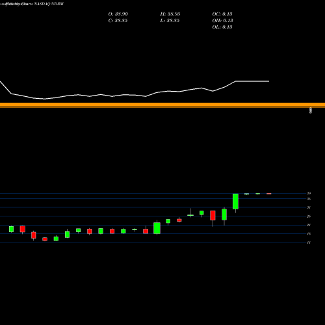
Task: Select the open value O: 38.90
Action: tap(118, 14)
